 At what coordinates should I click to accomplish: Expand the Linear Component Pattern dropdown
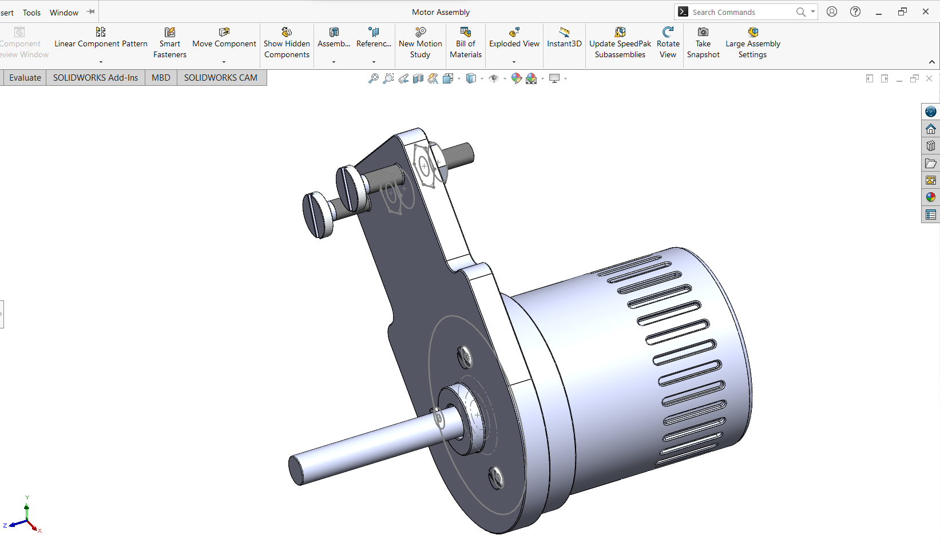tap(101, 62)
